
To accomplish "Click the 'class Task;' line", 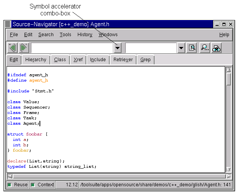I will (x=22, y=118).
